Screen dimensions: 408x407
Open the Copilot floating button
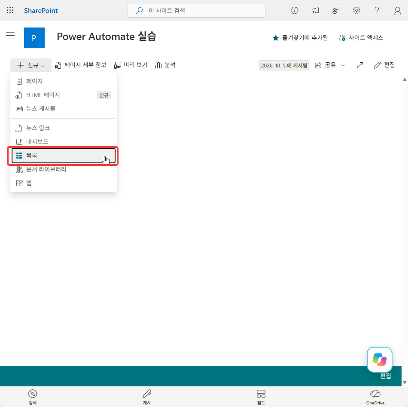[x=379, y=360]
